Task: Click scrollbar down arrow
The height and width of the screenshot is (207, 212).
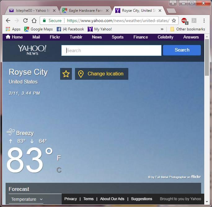Action: (x=207, y=202)
